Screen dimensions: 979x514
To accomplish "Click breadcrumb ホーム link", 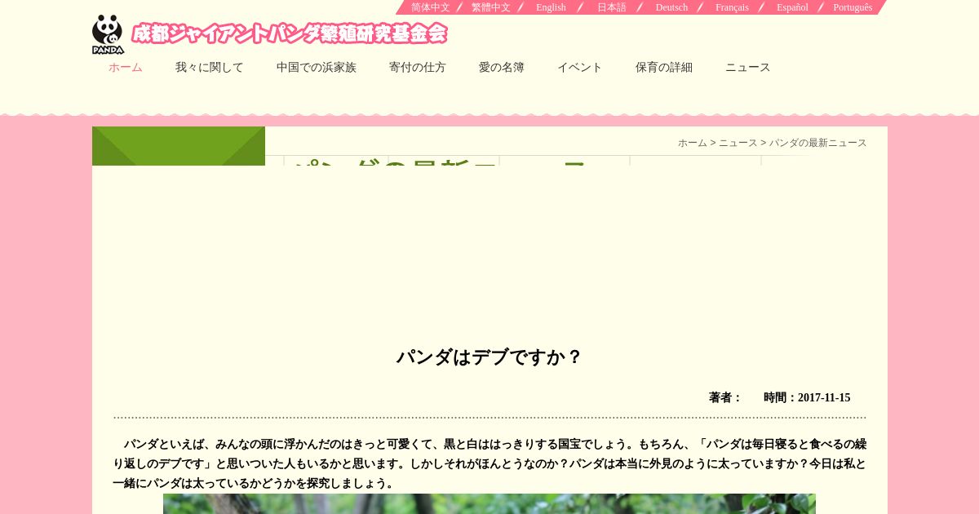I will click(693, 143).
